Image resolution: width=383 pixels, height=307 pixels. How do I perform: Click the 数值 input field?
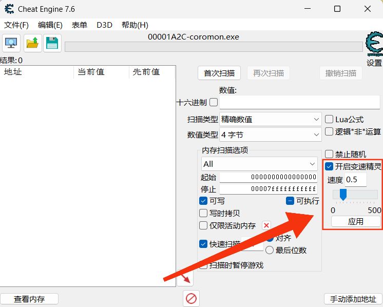(x=300, y=102)
